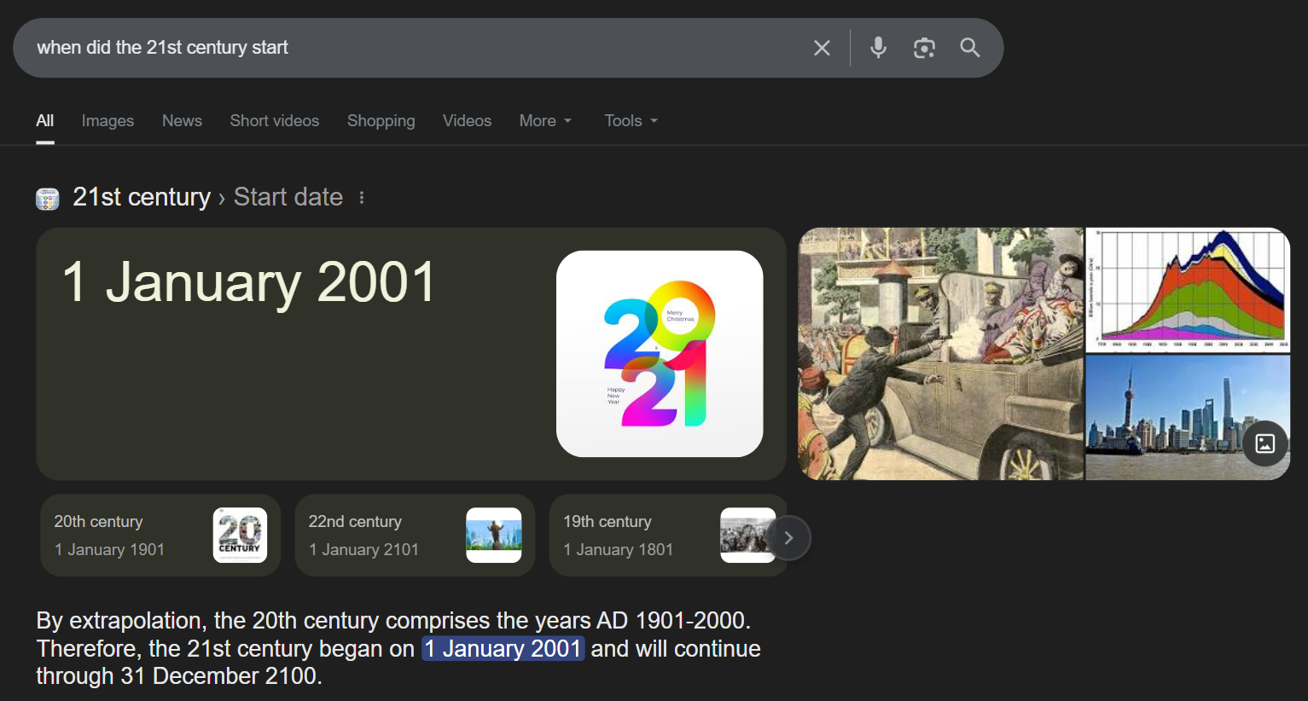Screen dimensions: 1308x701
Task: Open the Shopping tab
Action: pos(381,121)
